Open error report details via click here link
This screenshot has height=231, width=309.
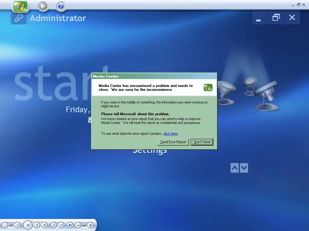click(x=170, y=134)
